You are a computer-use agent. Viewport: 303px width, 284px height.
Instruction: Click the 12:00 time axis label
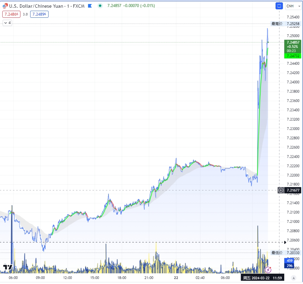[x=67, y=278]
